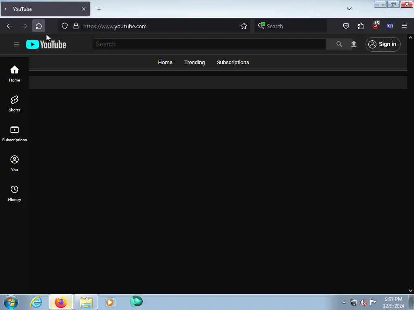This screenshot has height=310, width=414.
Task: Open a new tab with the plus button
Action: pos(99,9)
